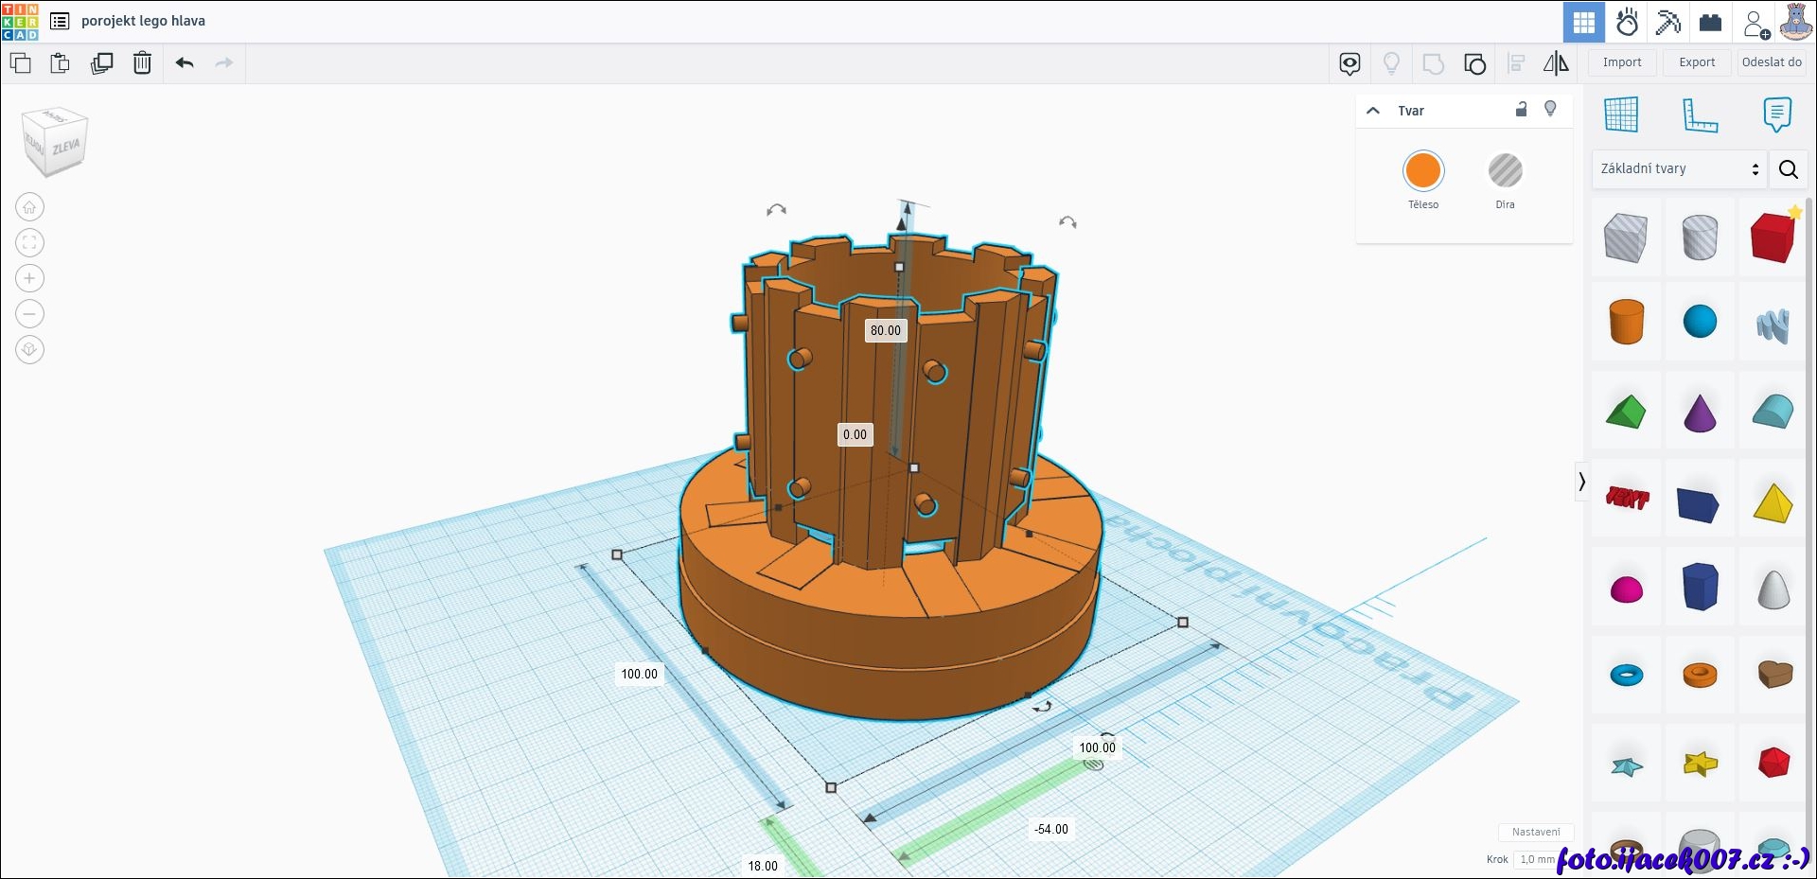Switch to the Bricks view tab

click(x=1710, y=22)
